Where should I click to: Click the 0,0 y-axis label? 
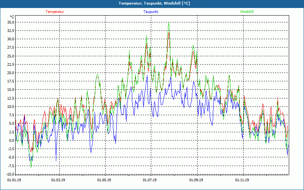coord(11,140)
